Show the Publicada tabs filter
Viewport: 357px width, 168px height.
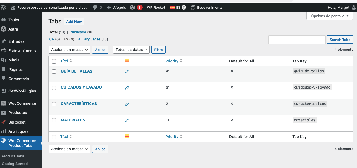(78, 32)
